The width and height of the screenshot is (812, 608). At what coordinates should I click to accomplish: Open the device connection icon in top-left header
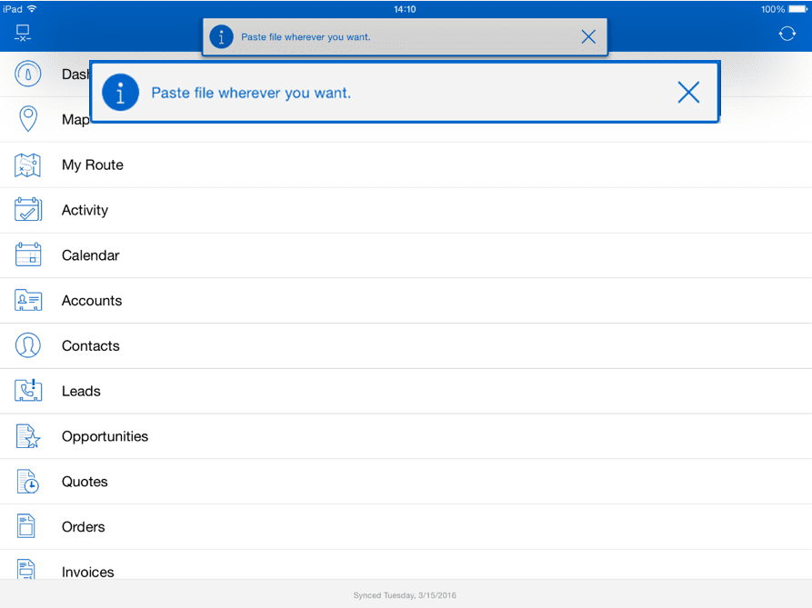[22, 33]
